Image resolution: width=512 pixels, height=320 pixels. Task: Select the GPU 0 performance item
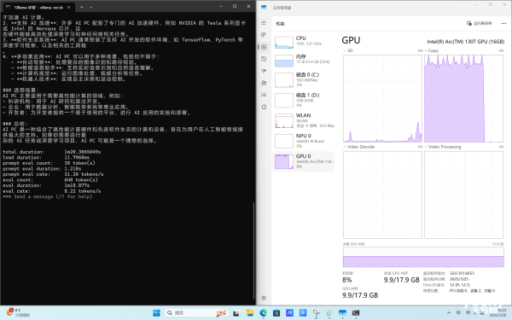304,161
